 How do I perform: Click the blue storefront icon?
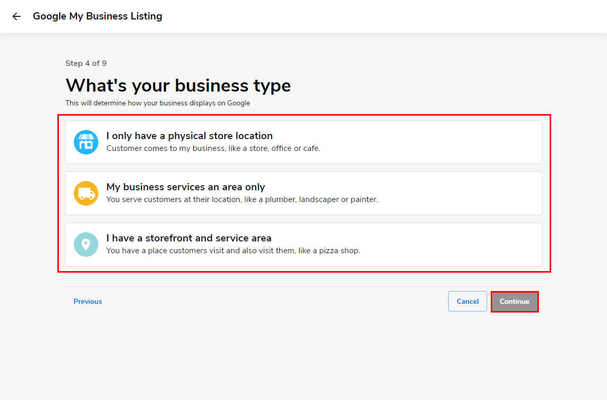[x=86, y=142]
